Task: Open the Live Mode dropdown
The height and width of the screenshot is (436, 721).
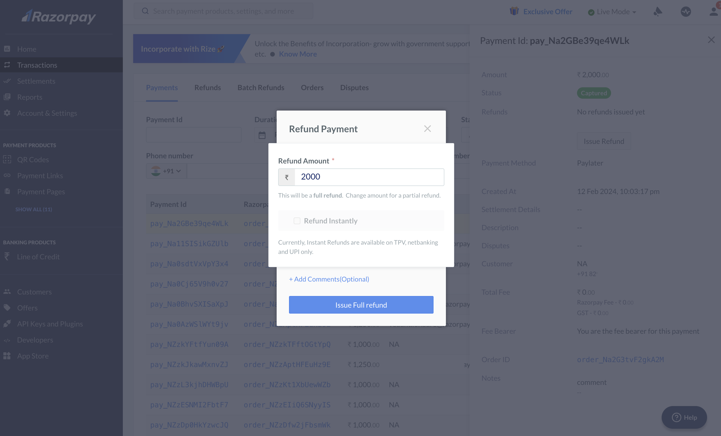Action: coord(612,12)
